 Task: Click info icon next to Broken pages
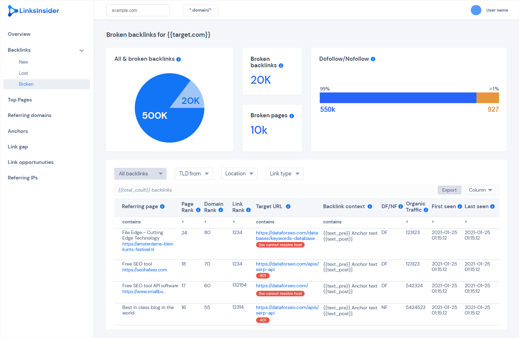point(292,116)
